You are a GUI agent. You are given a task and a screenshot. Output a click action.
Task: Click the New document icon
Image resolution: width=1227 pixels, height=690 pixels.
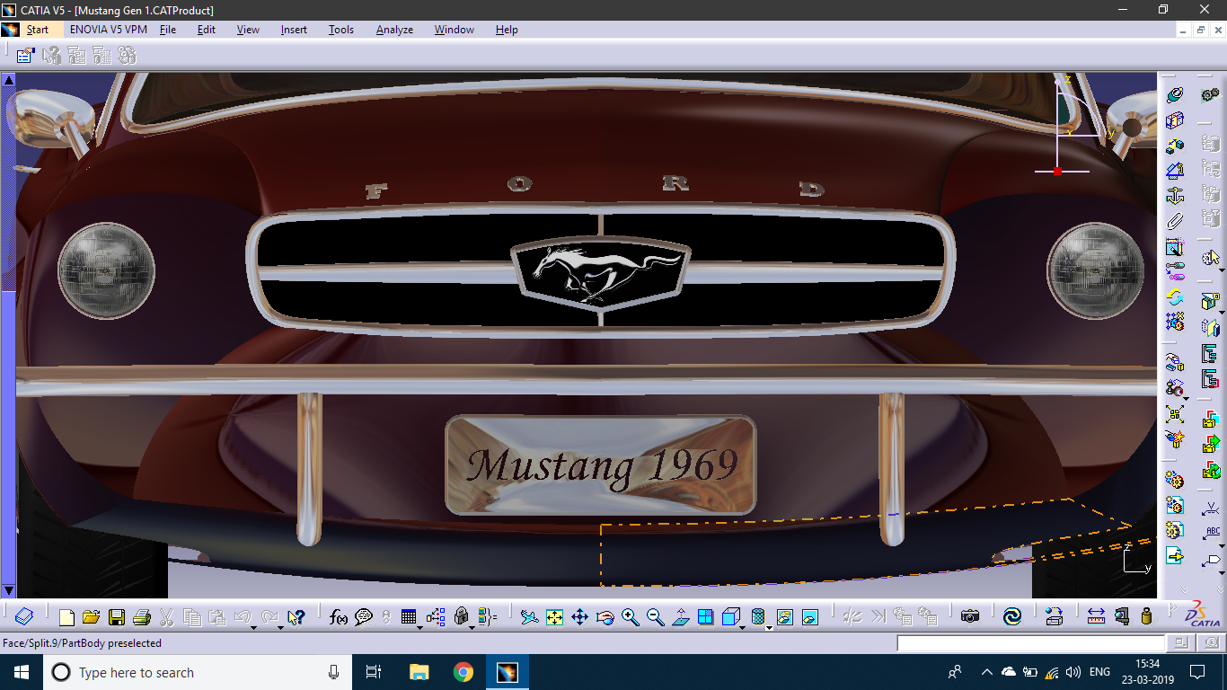tap(66, 617)
